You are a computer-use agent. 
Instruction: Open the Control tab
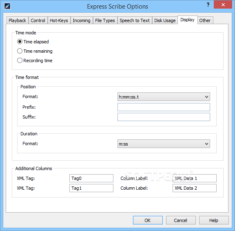pos(38,20)
